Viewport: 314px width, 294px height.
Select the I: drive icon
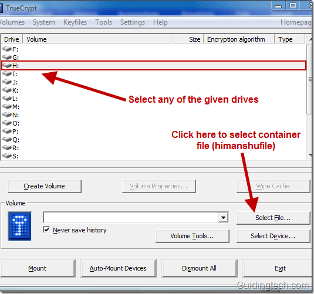(7, 74)
